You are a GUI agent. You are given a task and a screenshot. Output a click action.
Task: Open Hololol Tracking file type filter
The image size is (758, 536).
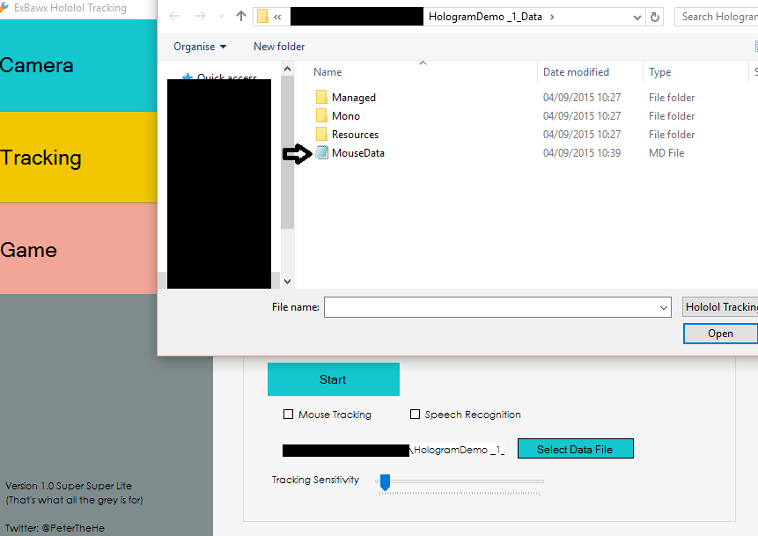click(x=720, y=307)
